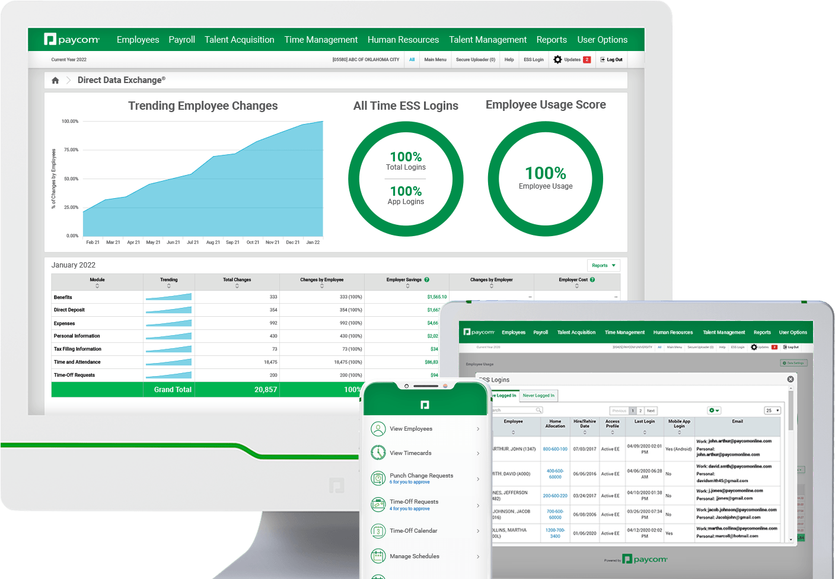The width and height of the screenshot is (835, 579).
Task: Open Reports dropdown above January table
Action: (604, 265)
